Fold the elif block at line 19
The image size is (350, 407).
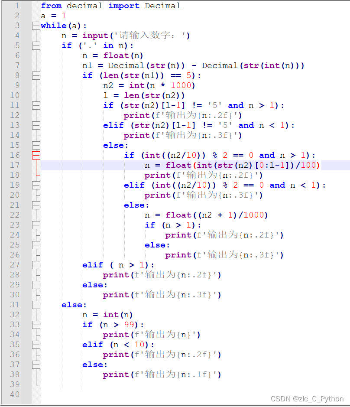[x=36, y=185]
